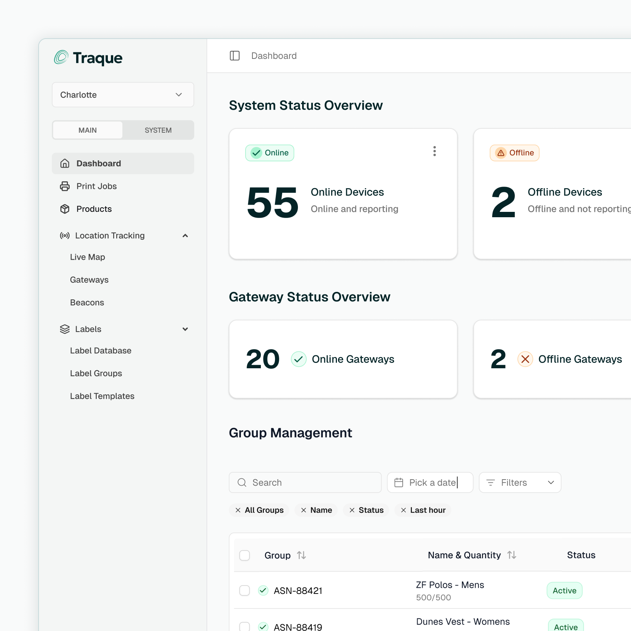Image resolution: width=631 pixels, height=631 pixels.
Task: Sort by Group column arrows
Action: 301,555
